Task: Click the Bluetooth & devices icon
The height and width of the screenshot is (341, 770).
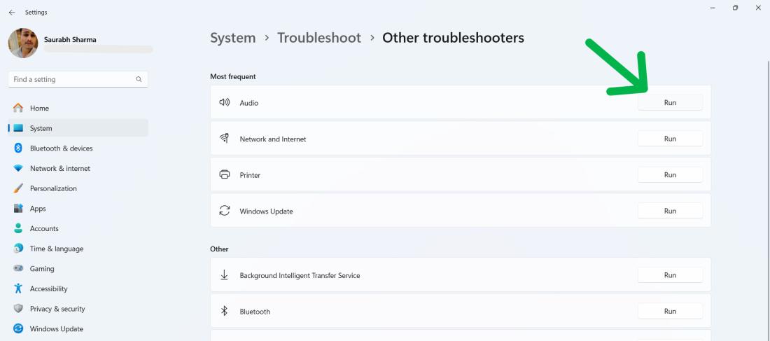Action: coord(18,148)
